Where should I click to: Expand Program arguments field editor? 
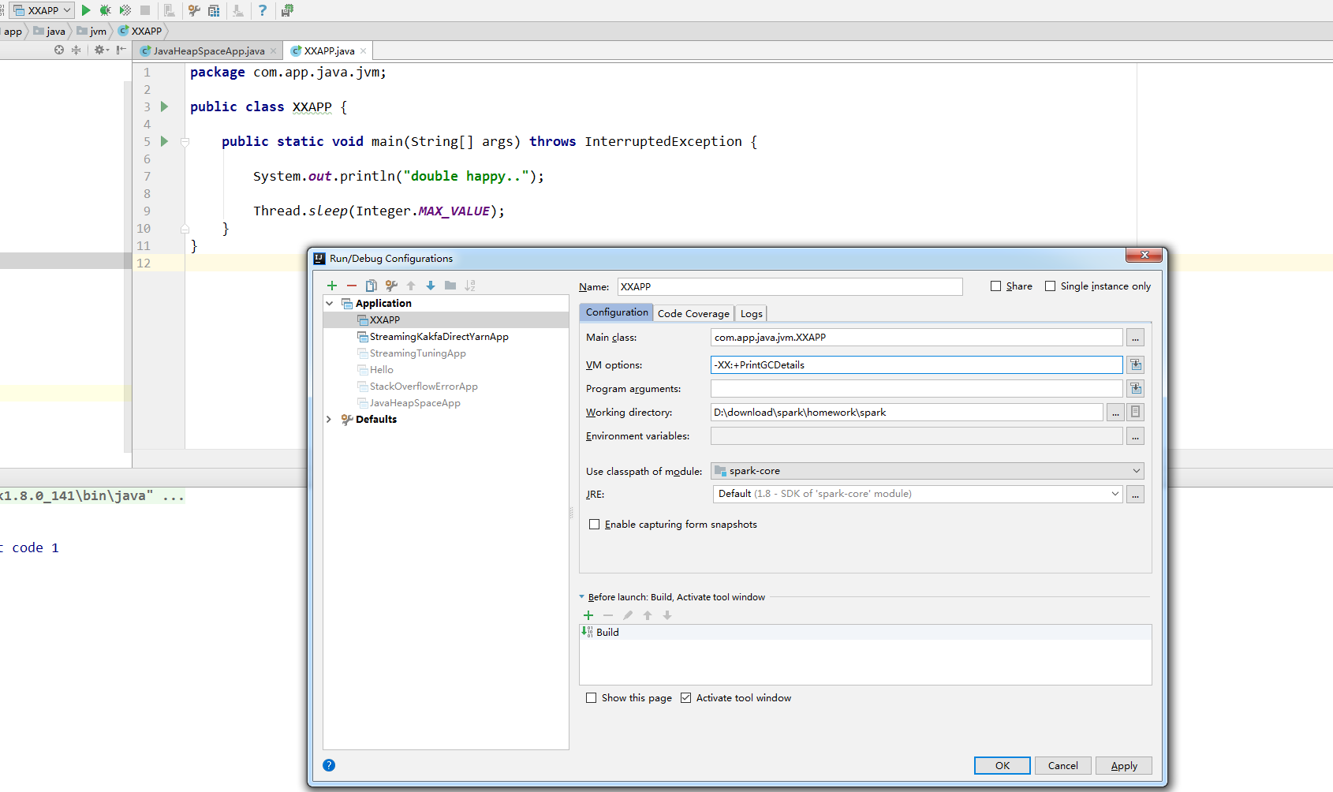coord(1136,388)
